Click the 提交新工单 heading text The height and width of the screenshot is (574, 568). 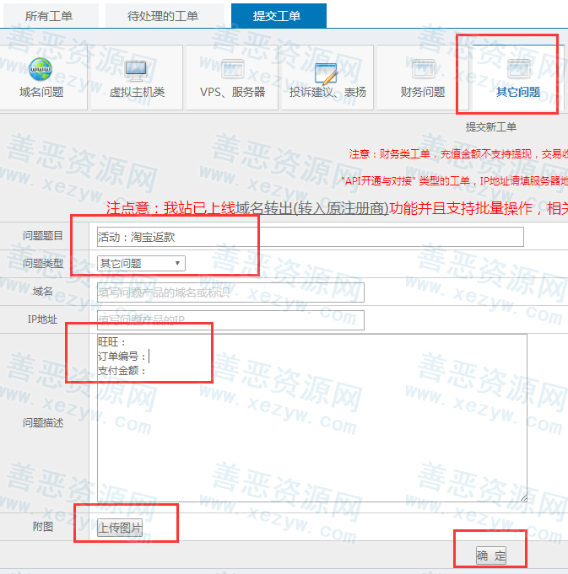[x=490, y=127]
